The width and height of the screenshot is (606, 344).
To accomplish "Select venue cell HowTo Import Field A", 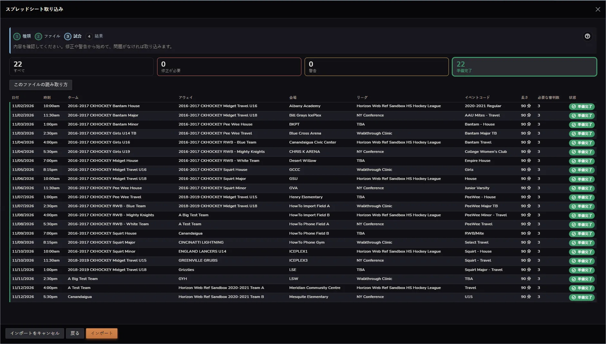I will (309, 206).
